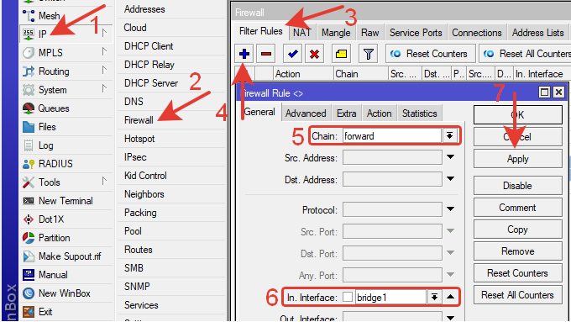The height and width of the screenshot is (322, 571).
Task: Click the Disable button
Action: (517, 186)
